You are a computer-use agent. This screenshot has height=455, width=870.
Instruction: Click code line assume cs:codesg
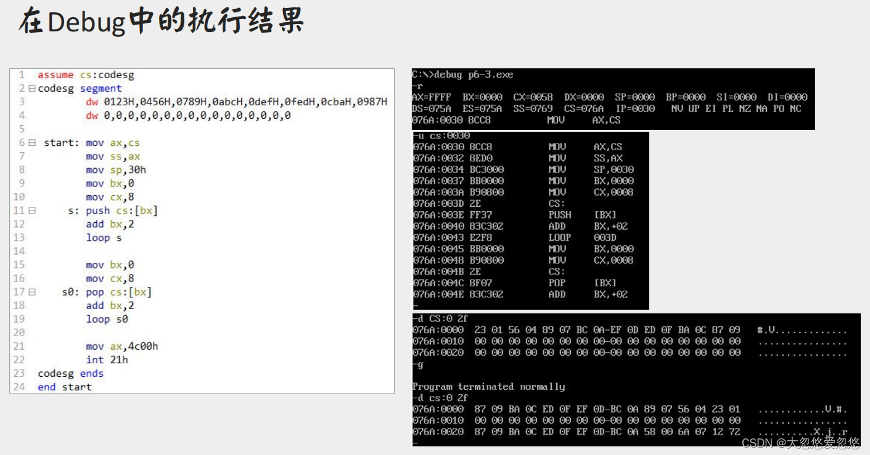[x=86, y=75]
